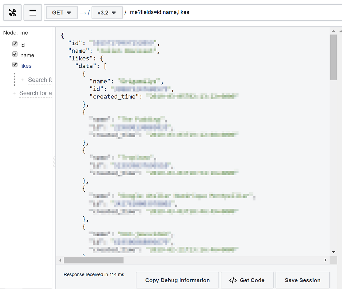Uncheck the id field checkbox
342x289 pixels.
point(15,44)
